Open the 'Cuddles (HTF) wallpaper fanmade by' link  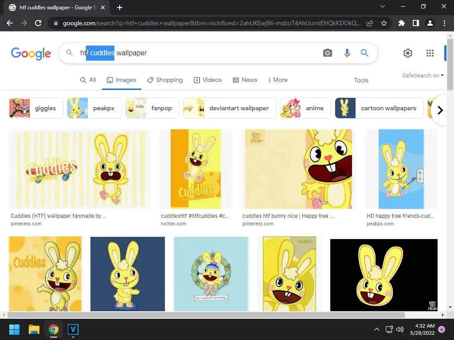59,216
